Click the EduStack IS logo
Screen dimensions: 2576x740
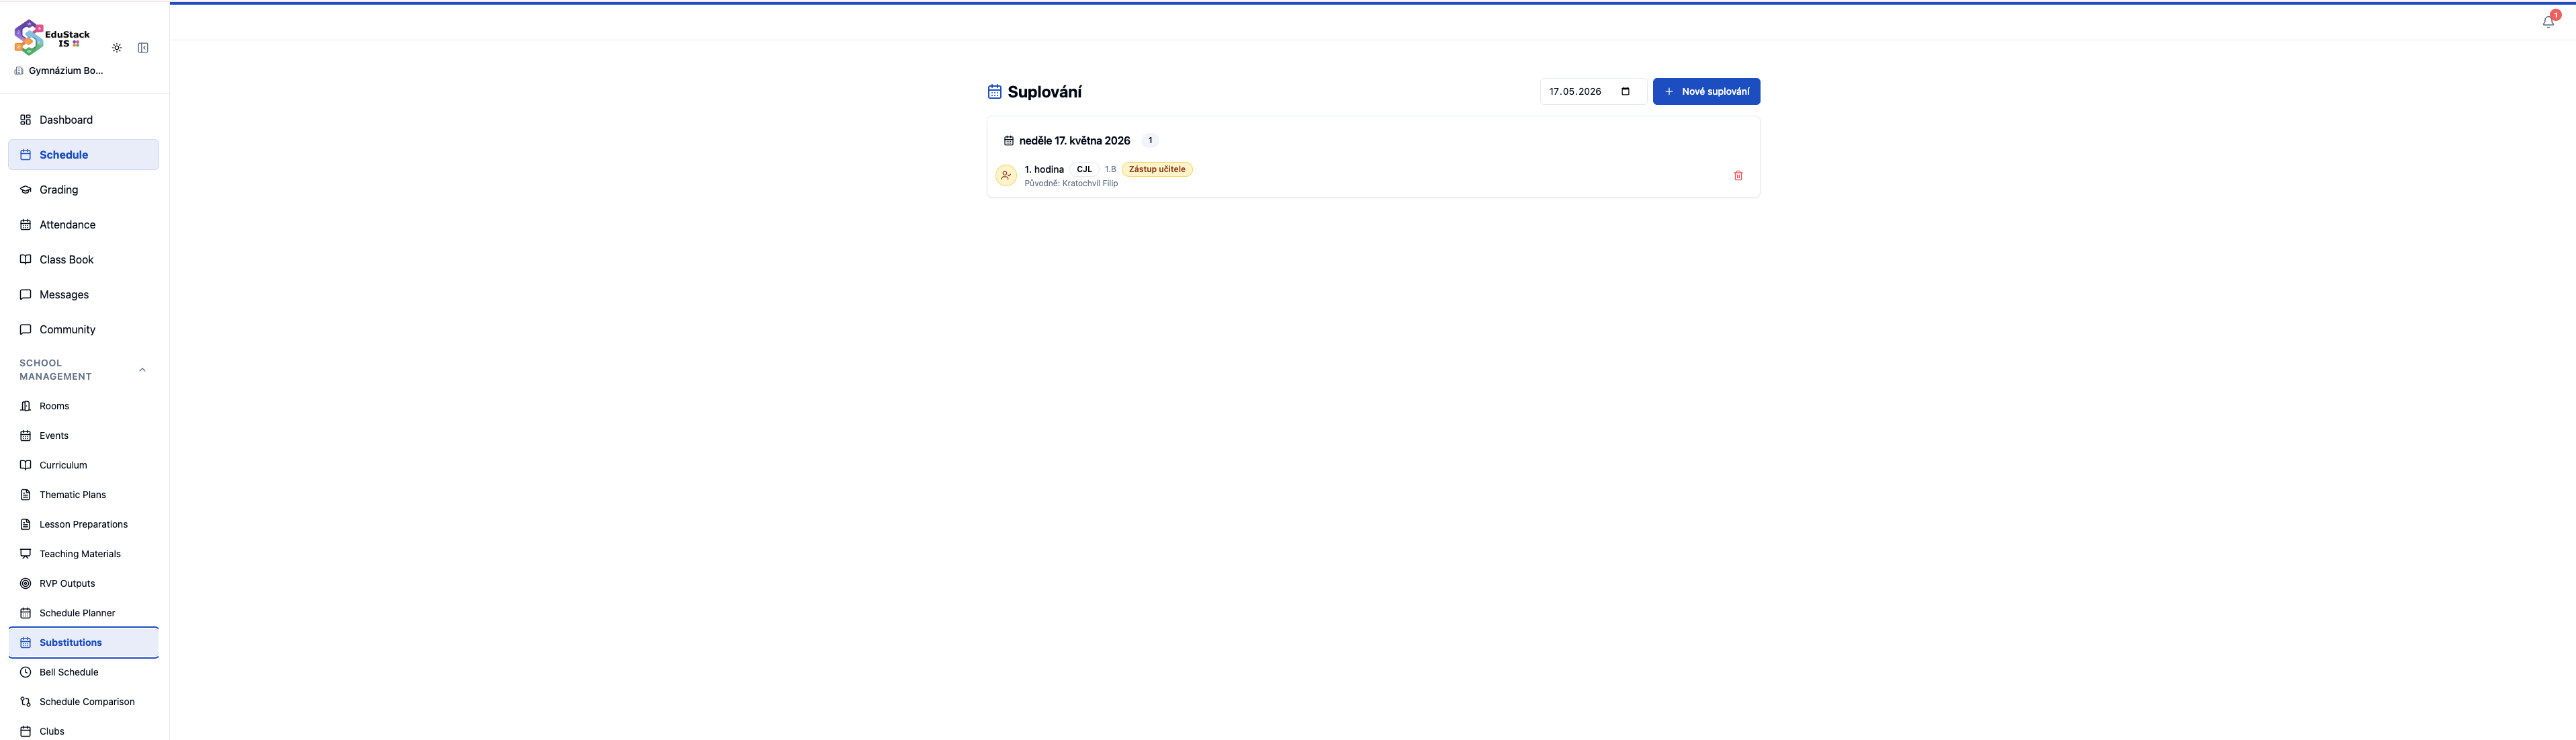52,37
